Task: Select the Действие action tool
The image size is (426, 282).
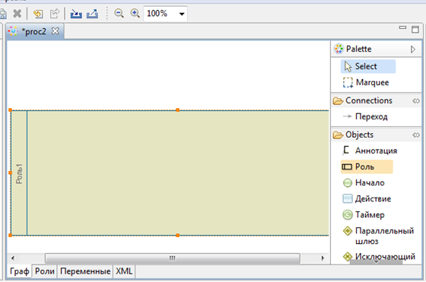Action: [367, 198]
